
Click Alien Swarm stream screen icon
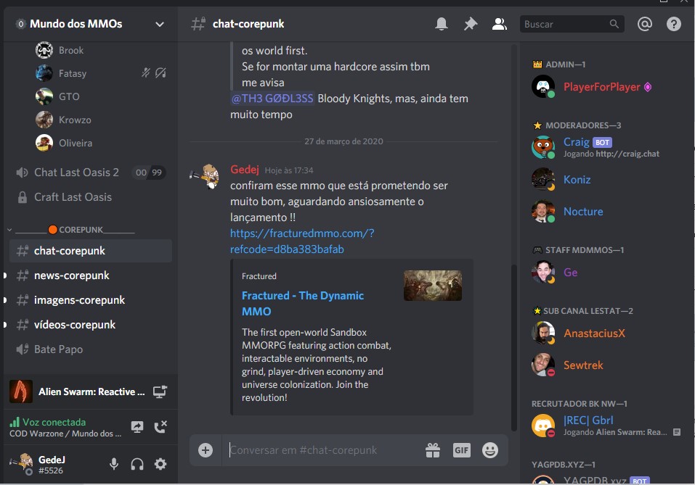(160, 391)
